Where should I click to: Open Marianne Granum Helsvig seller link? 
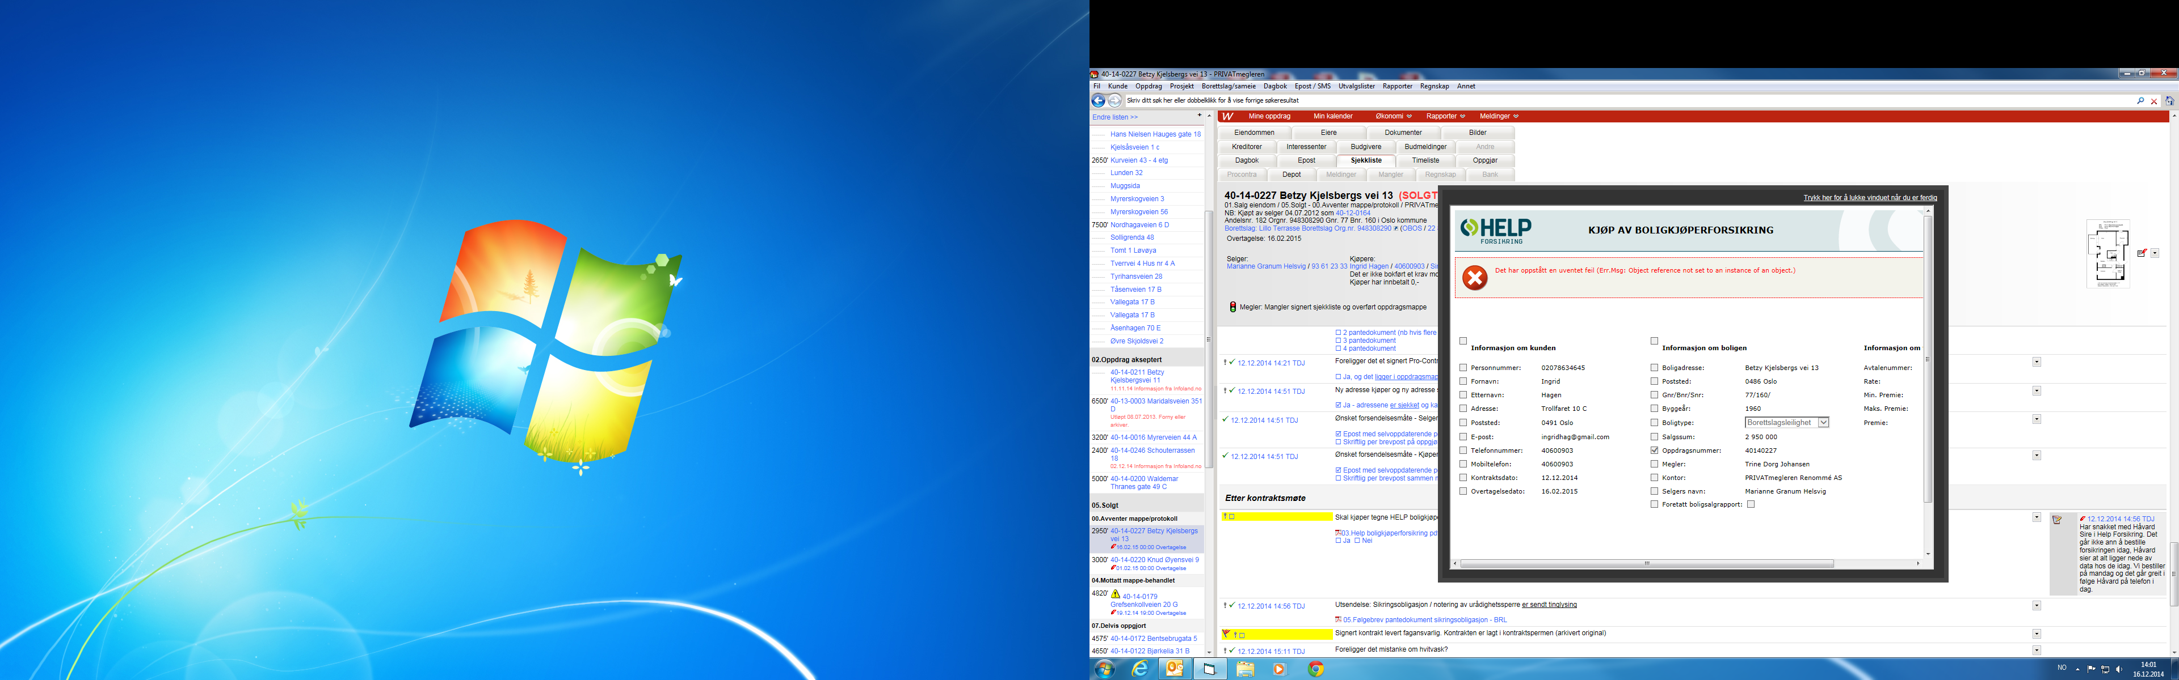1267,267
